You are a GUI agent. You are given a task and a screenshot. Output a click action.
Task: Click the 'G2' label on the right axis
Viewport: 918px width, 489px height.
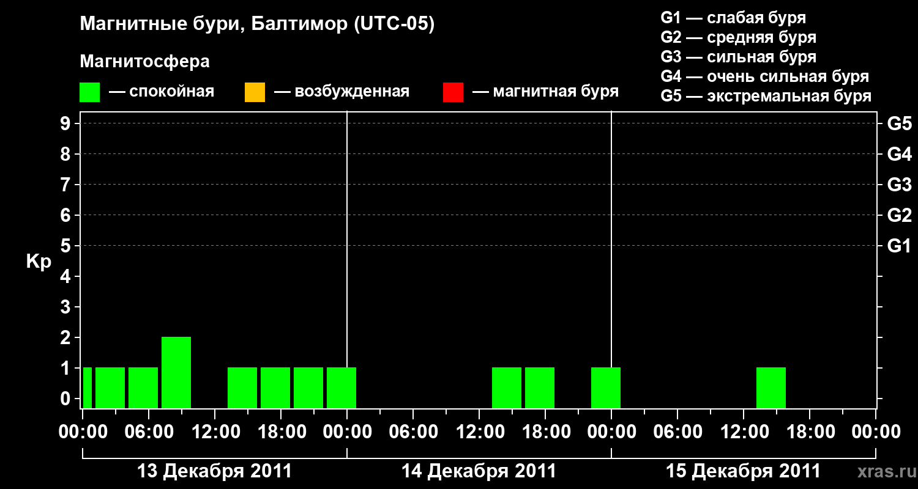pos(900,215)
